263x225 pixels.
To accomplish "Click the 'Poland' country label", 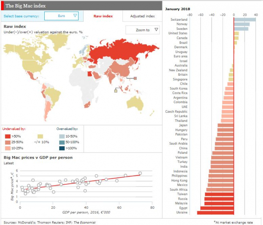I will (x=183, y=153).
